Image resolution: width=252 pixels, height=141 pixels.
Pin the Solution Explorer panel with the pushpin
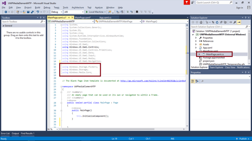pos(245,18)
